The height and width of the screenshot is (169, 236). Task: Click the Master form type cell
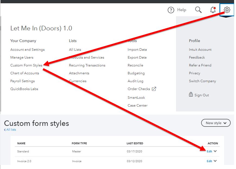(x=77, y=151)
